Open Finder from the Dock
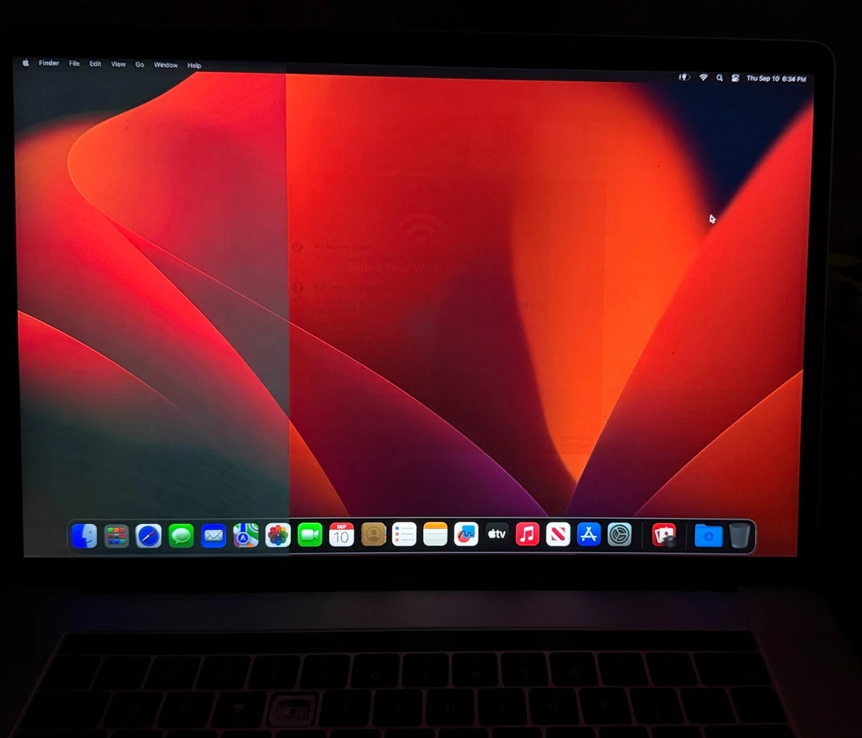The image size is (862, 738). click(84, 536)
